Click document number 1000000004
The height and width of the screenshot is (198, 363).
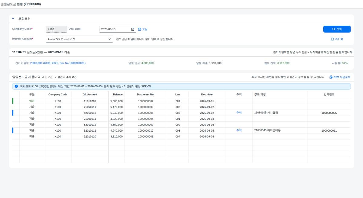pyautogui.click(x=146, y=119)
